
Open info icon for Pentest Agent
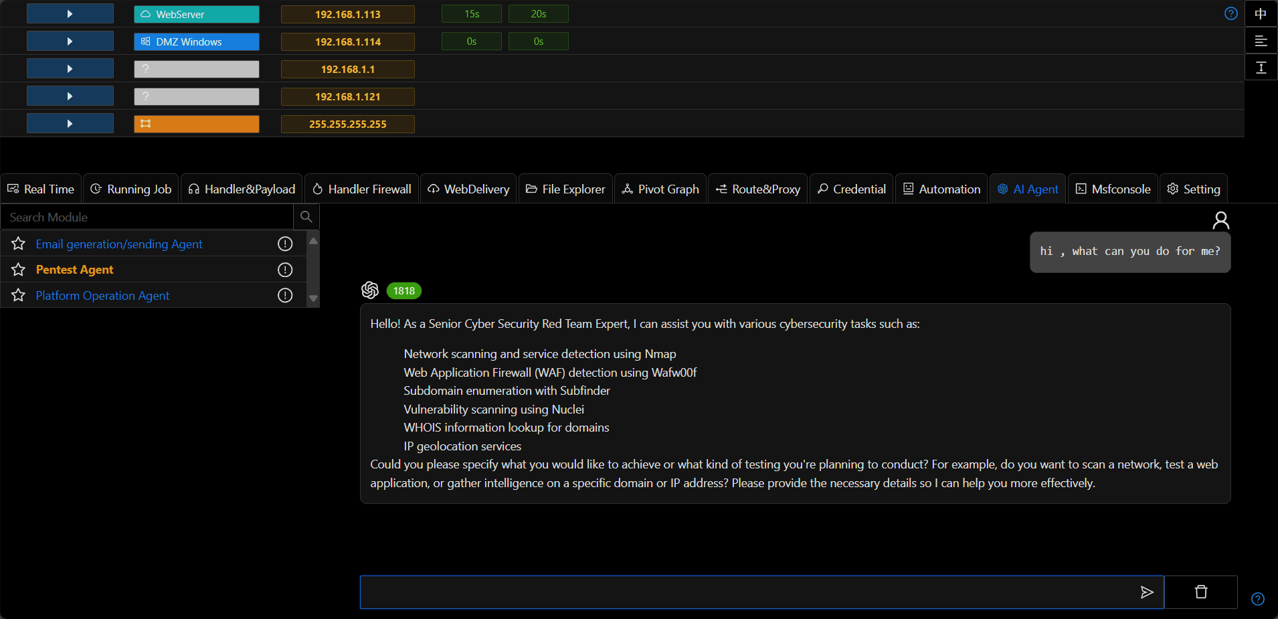click(x=285, y=270)
